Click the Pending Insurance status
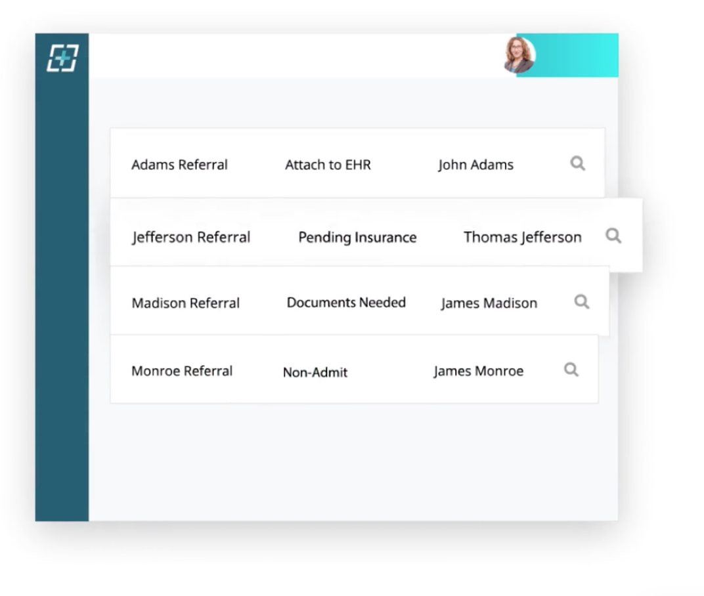The width and height of the screenshot is (704, 596). click(357, 237)
